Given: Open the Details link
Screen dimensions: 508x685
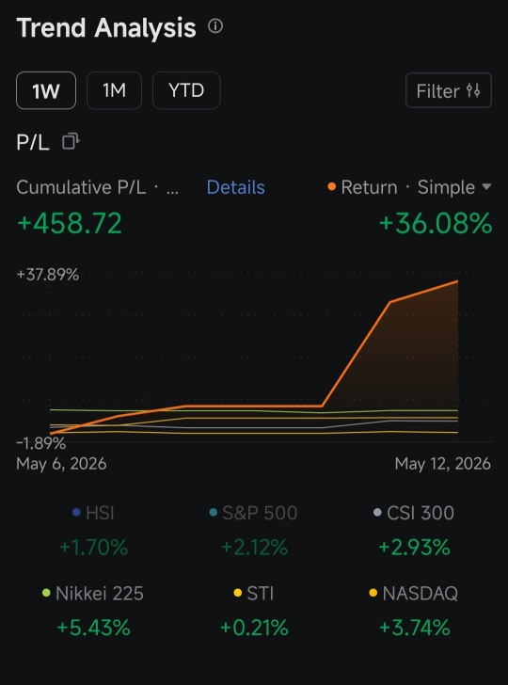Looking at the screenshot, I should click(x=235, y=187).
